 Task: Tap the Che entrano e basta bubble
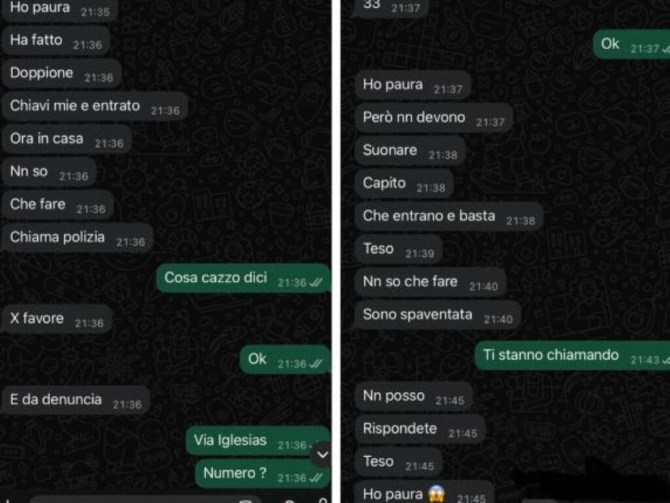point(449,216)
